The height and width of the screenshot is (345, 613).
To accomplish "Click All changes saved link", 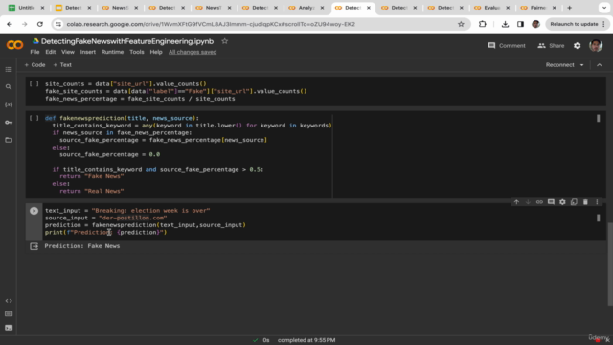I will click(x=193, y=52).
